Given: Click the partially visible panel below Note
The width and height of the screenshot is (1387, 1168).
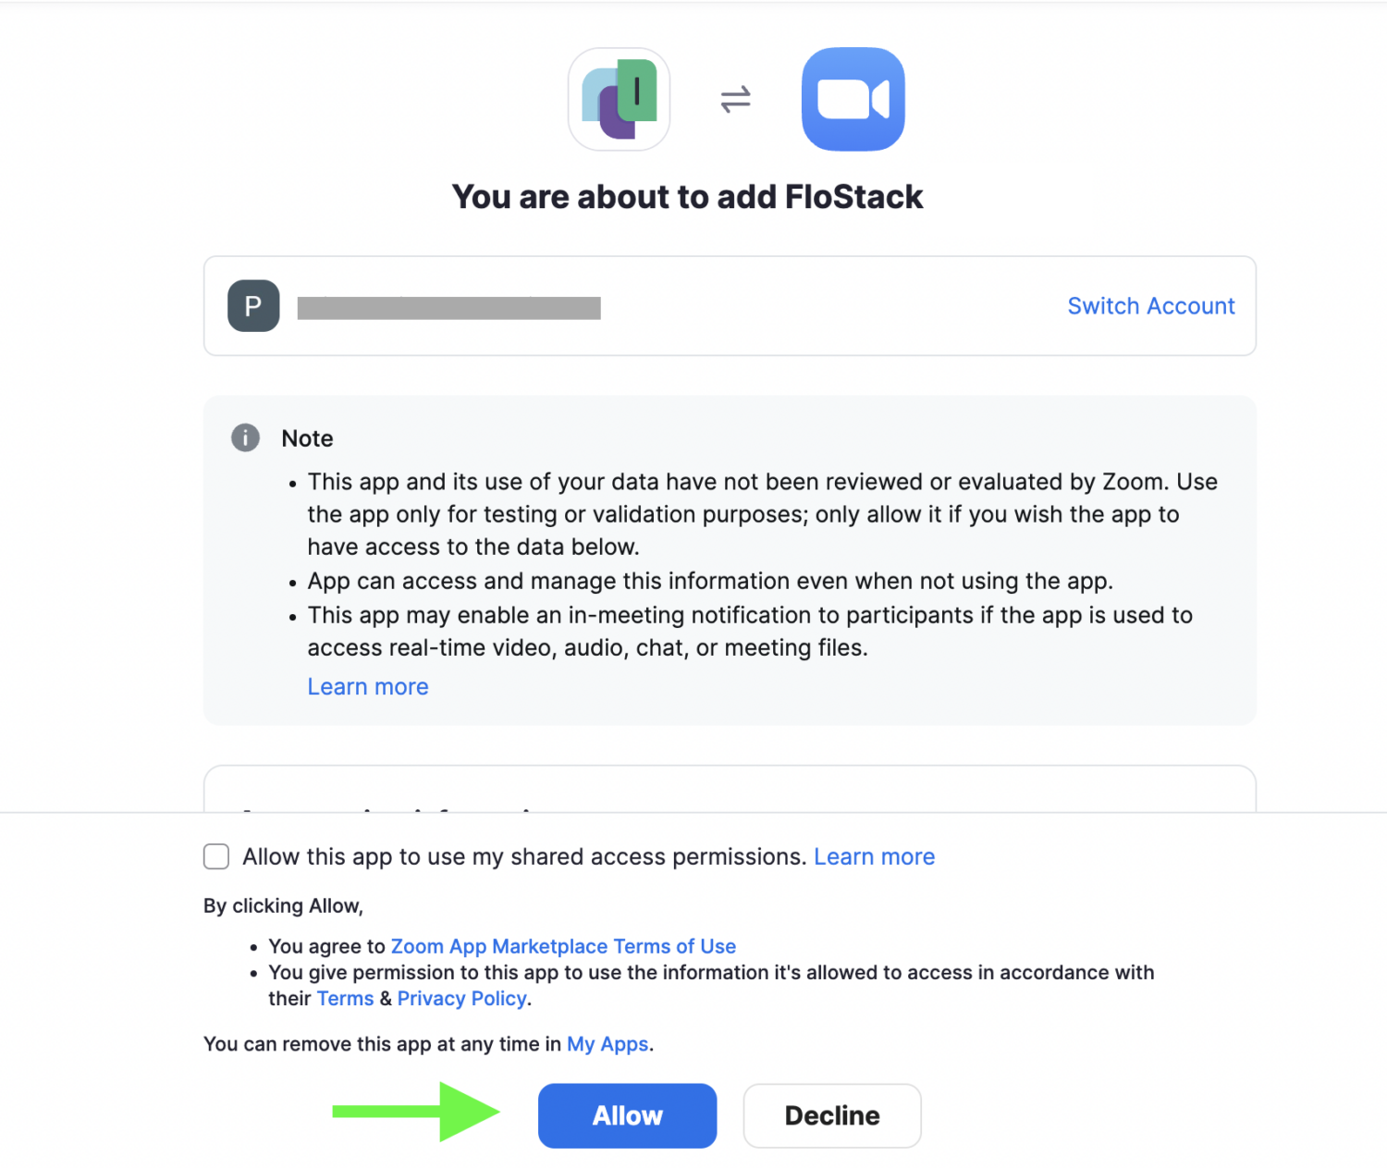Looking at the screenshot, I should [x=729, y=791].
